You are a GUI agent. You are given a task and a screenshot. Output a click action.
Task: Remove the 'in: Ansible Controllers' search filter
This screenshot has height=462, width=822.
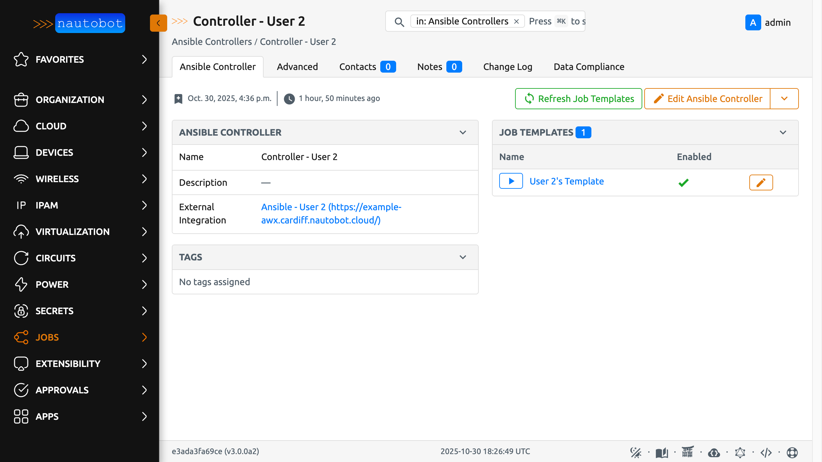pyautogui.click(x=516, y=21)
